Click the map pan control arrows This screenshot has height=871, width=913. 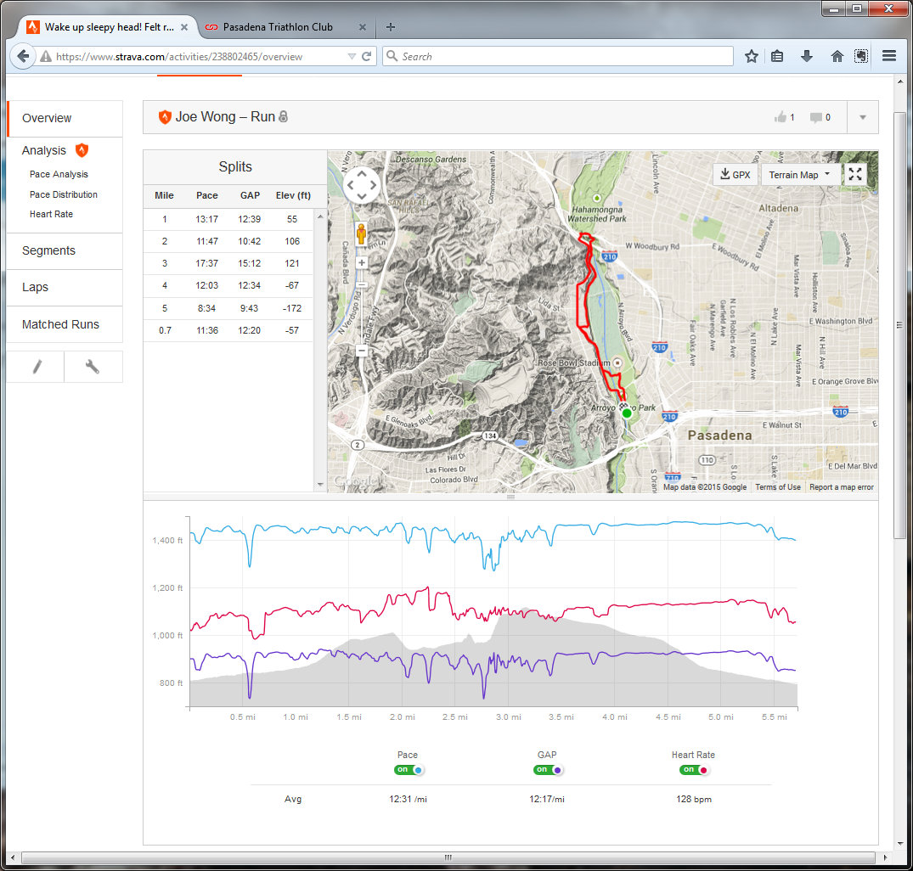click(362, 184)
